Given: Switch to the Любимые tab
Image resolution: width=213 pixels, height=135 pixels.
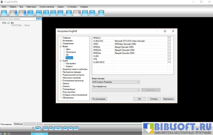Looking at the screenshot, I should click(18, 124).
